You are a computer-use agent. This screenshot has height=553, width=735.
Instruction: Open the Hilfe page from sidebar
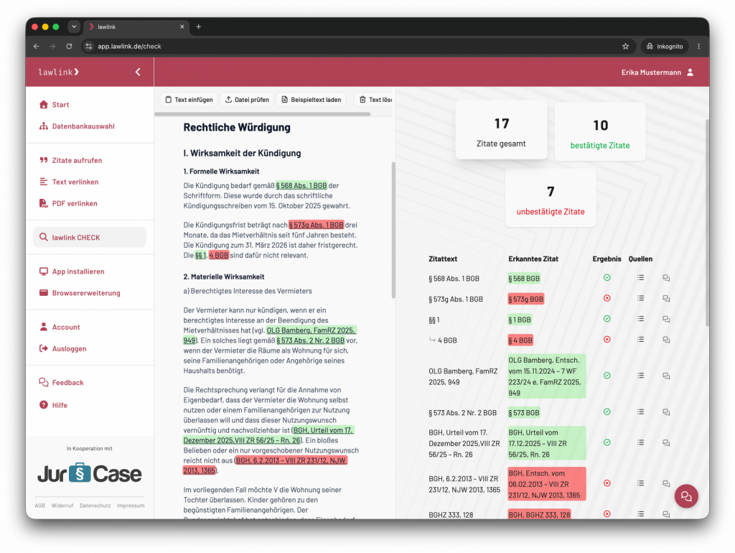(x=53, y=405)
